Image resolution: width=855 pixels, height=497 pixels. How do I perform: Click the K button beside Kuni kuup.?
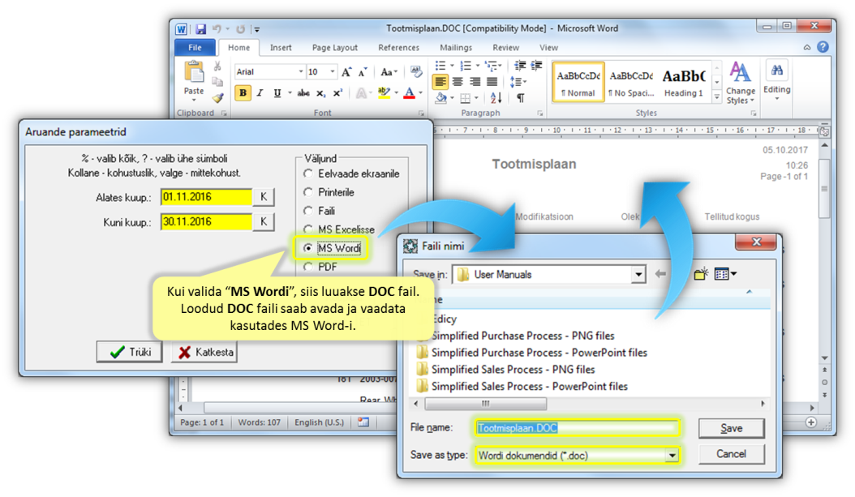[264, 221]
